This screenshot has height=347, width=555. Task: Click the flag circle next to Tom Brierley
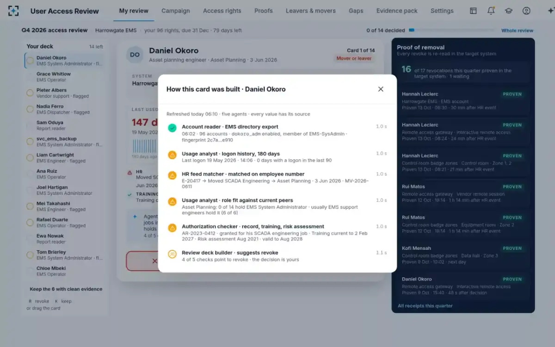30,255
